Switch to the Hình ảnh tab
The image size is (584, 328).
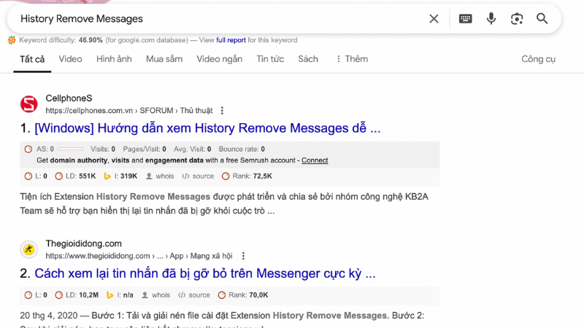tap(114, 59)
